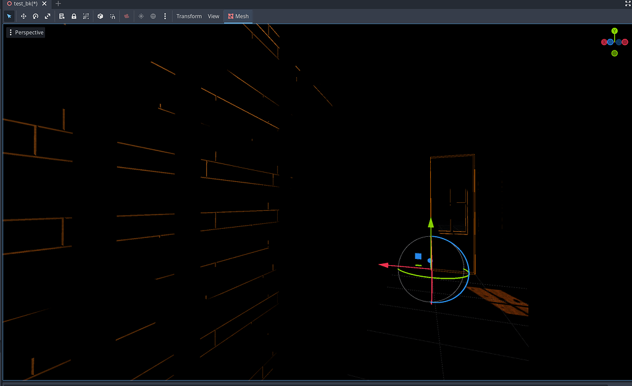Enable local space transform toggle

[x=100, y=16]
